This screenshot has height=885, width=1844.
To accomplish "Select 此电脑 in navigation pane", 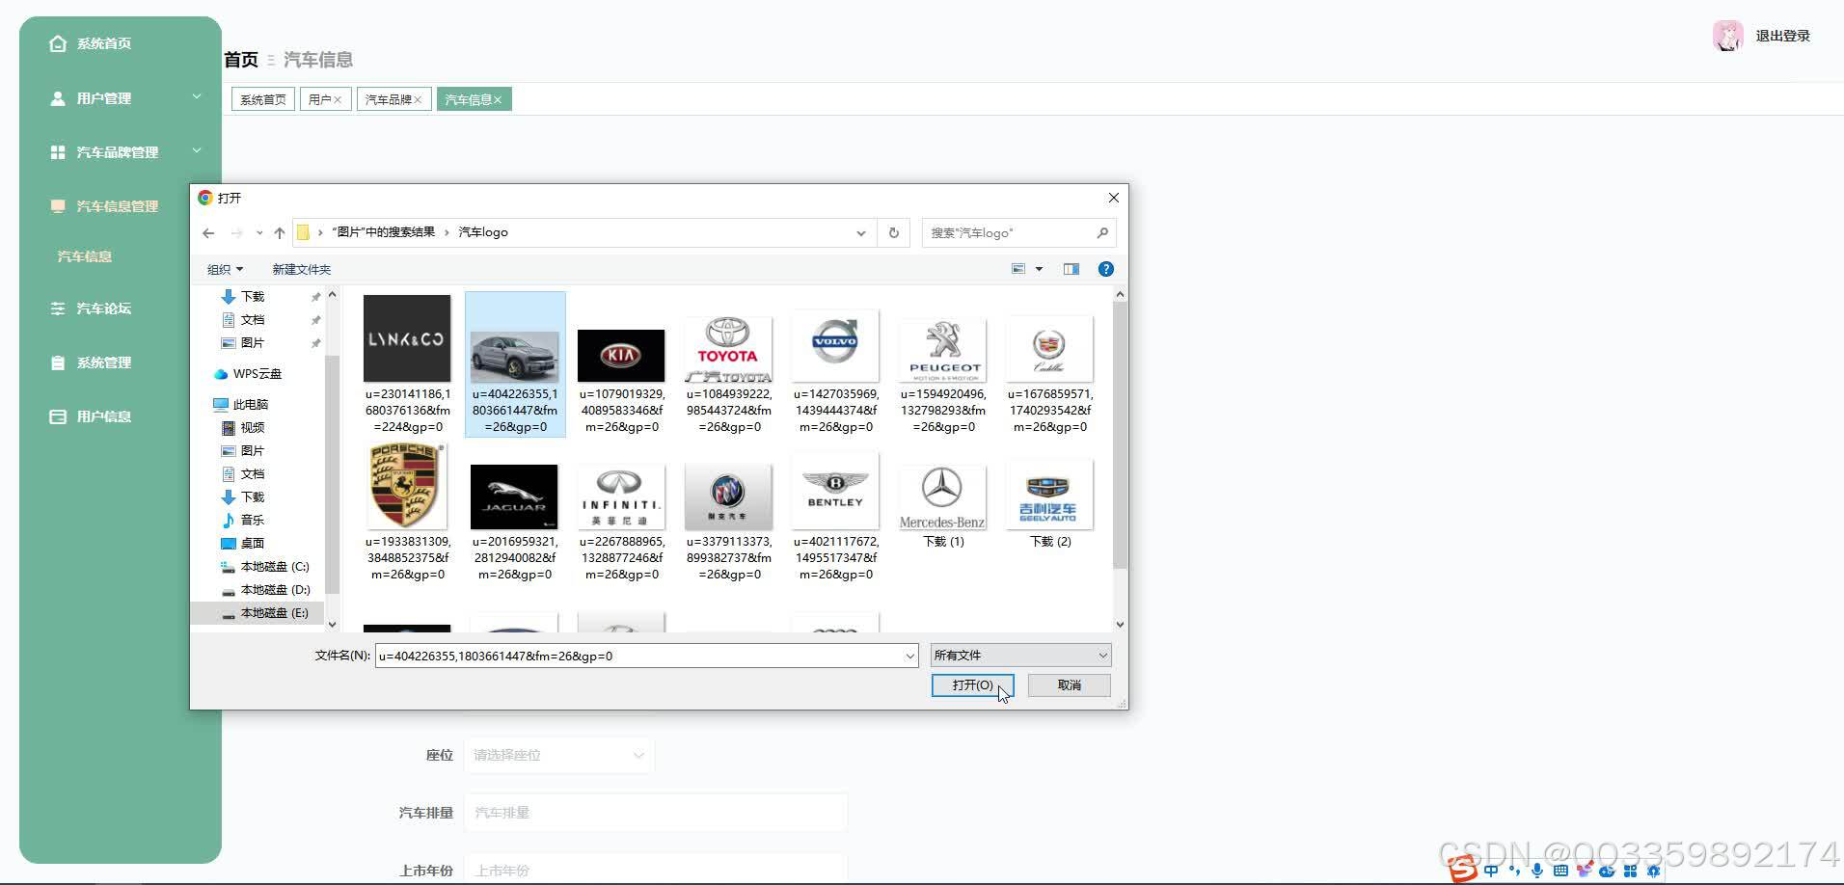I will [240, 405].
